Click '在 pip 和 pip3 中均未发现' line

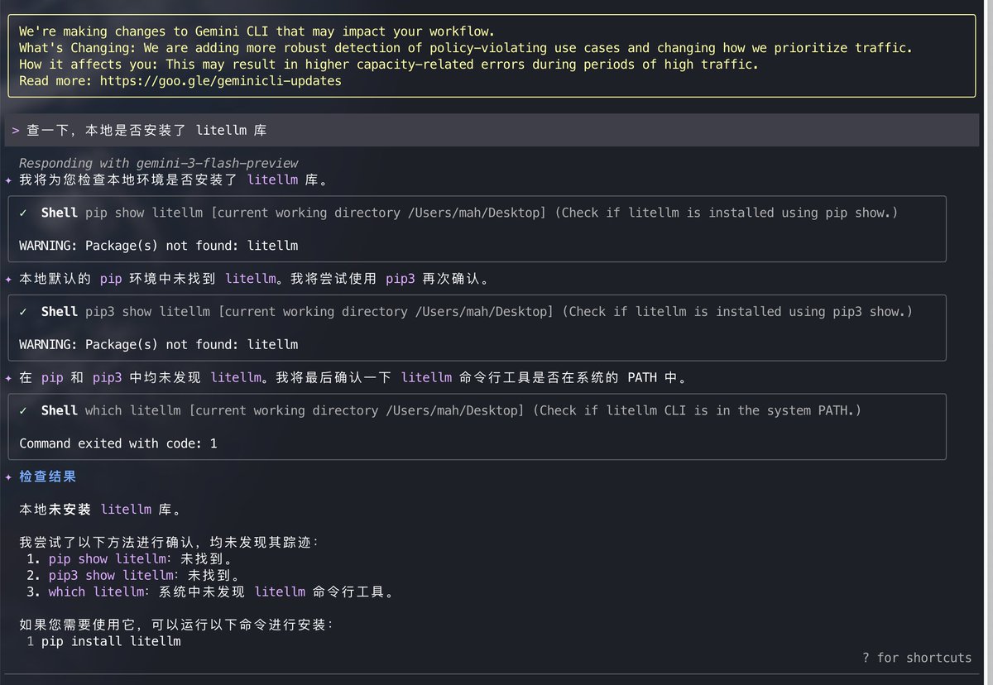point(353,377)
